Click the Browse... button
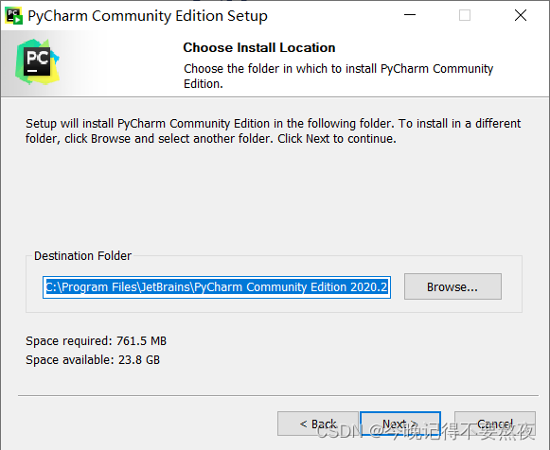 click(452, 286)
